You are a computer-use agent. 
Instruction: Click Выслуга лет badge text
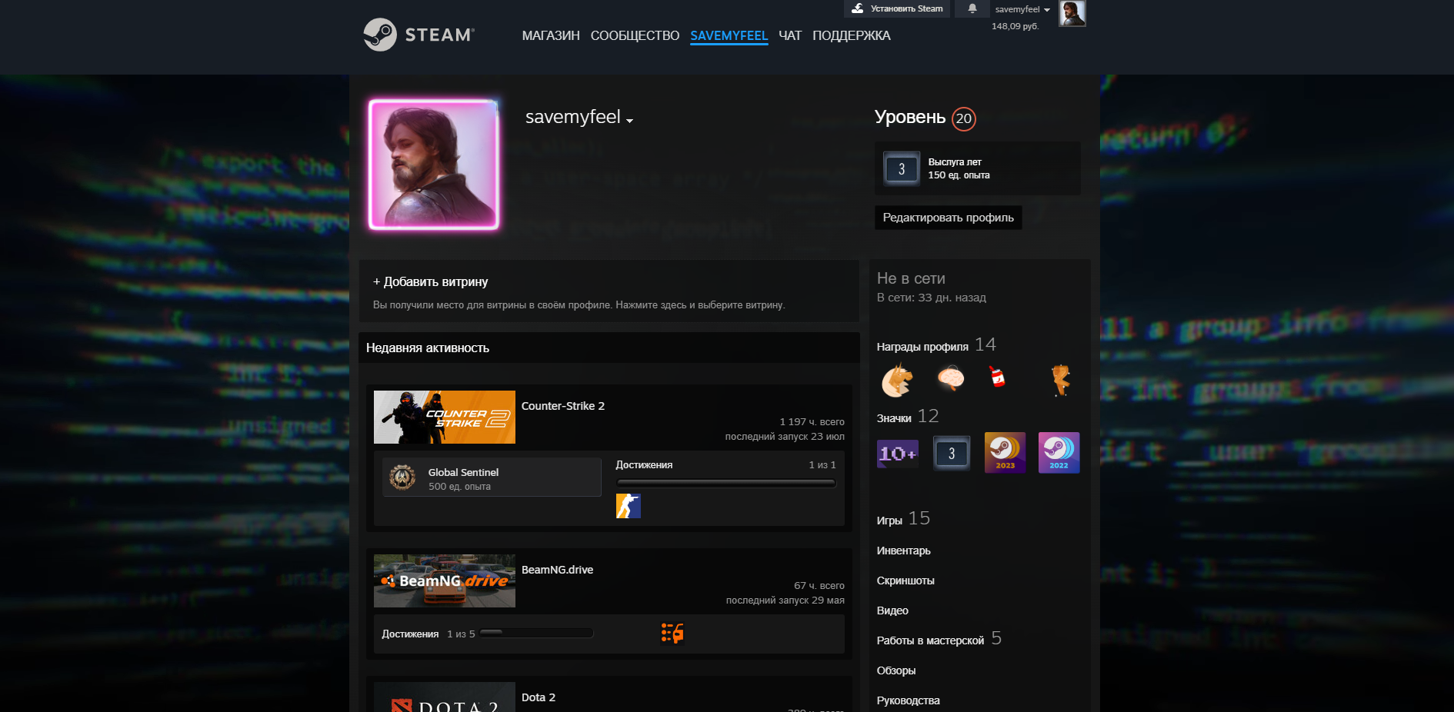[955, 162]
